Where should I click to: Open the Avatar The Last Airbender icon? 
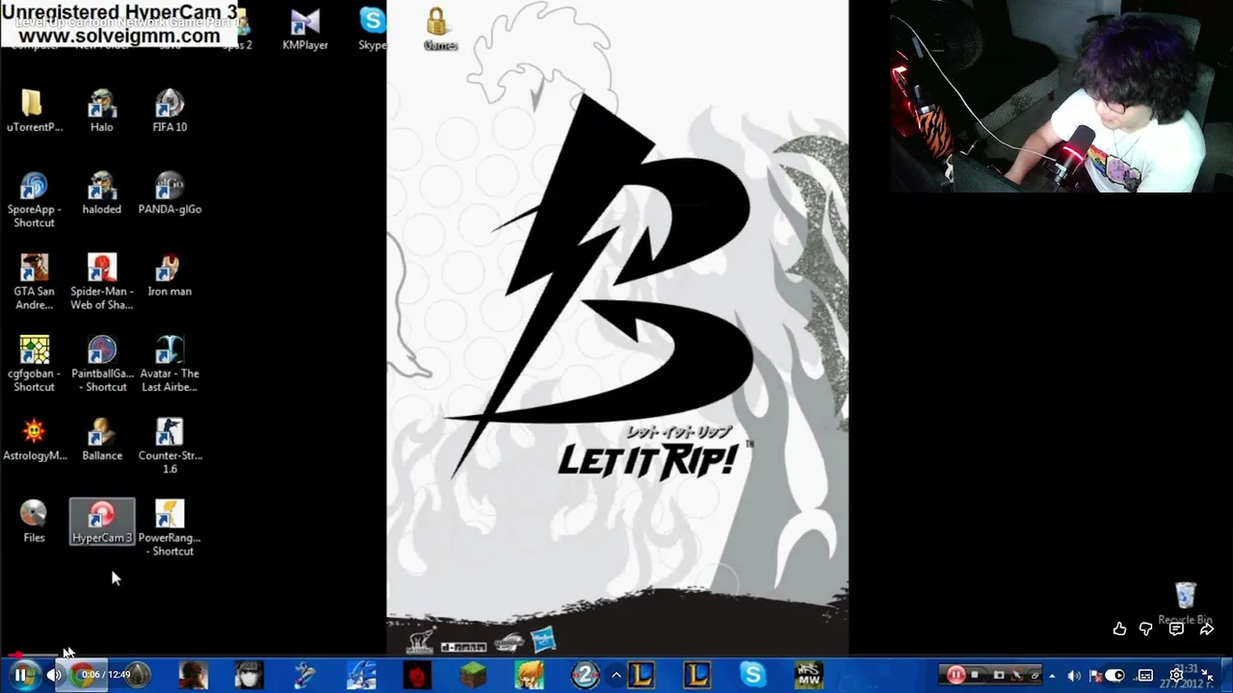pos(170,364)
